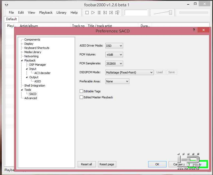
Task: Click the Reset all button
Action: tap(87, 164)
